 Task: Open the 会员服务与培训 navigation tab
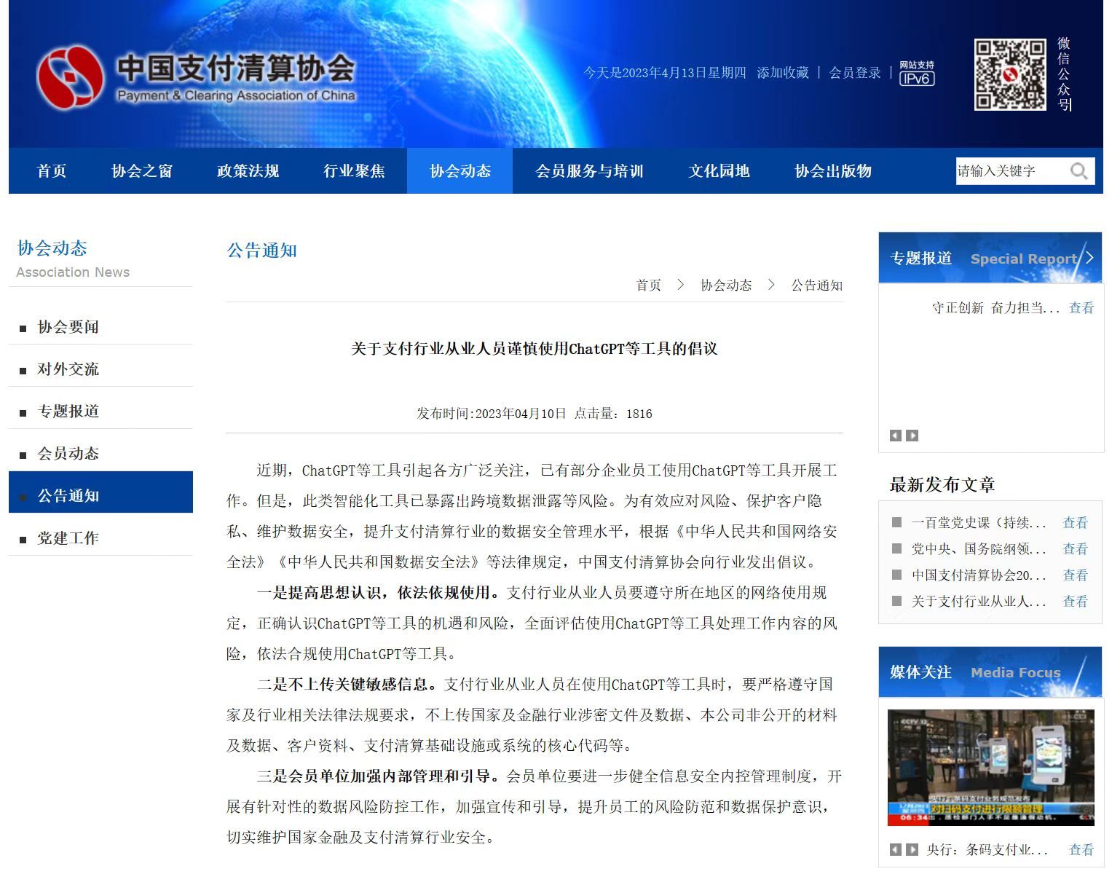tap(590, 171)
